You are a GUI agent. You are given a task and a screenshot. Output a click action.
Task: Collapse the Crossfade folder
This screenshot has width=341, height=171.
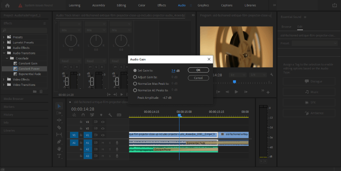point(7,58)
